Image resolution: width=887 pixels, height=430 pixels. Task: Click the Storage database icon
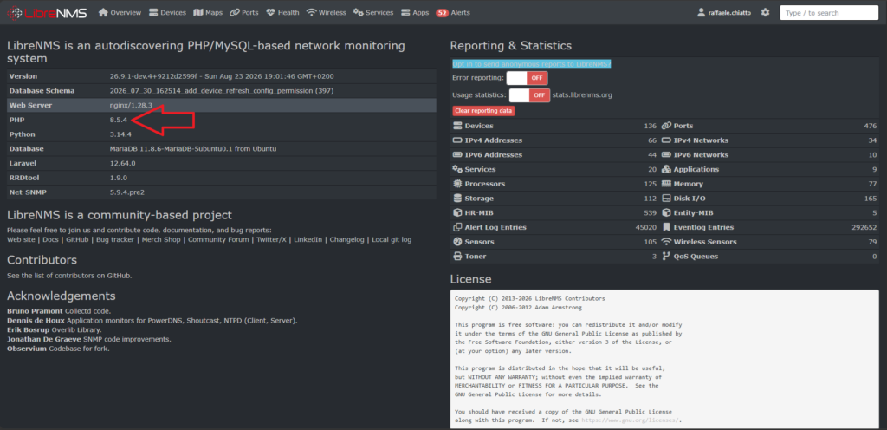coord(457,198)
